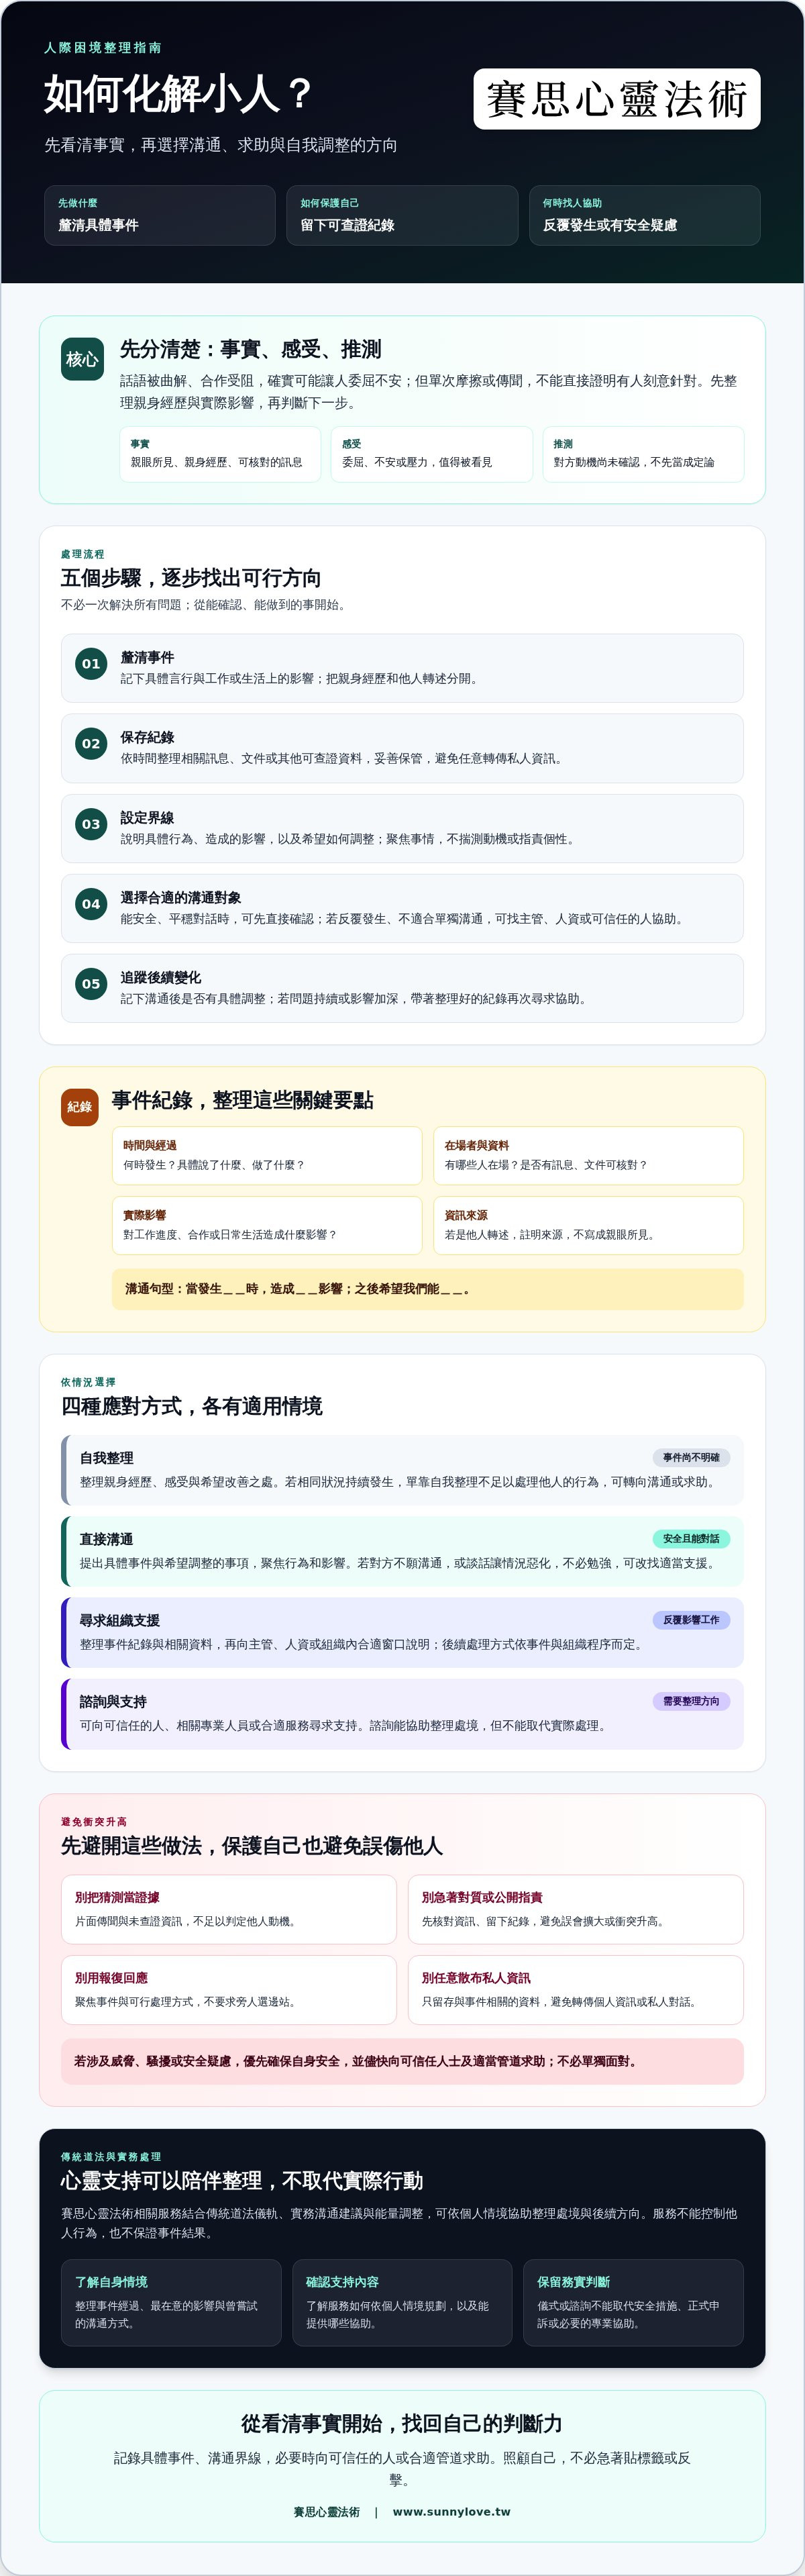Click the 安全且能對話 tag
The image size is (805, 2576).
pos(691,1539)
